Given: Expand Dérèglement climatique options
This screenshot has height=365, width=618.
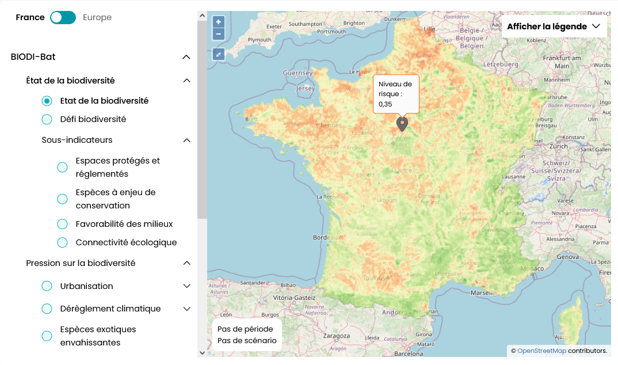Looking at the screenshot, I should [186, 309].
